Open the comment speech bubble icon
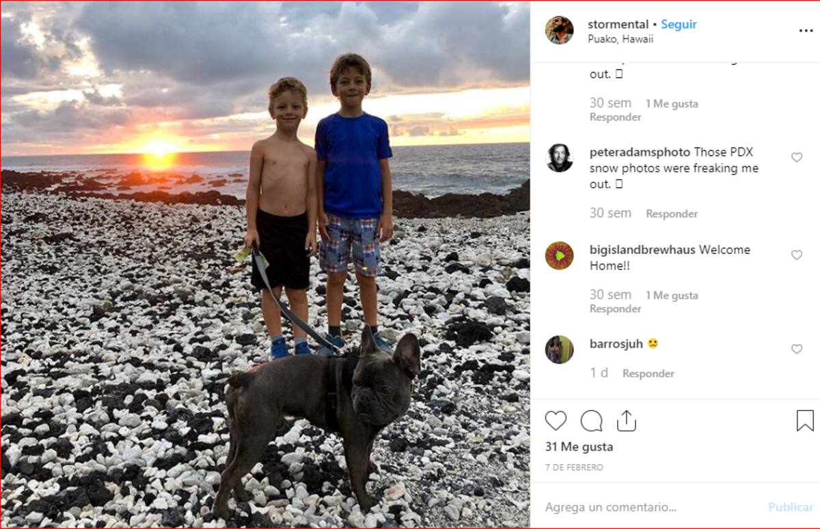Viewport: 820px width, 529px height. pyautogui.click(x=591, y=420)
